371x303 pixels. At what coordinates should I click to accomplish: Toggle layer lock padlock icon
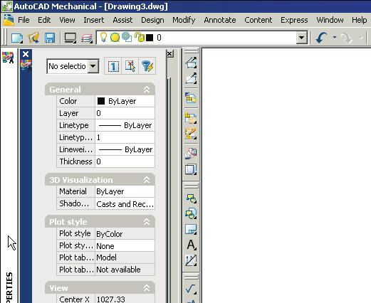pos(140,38)
